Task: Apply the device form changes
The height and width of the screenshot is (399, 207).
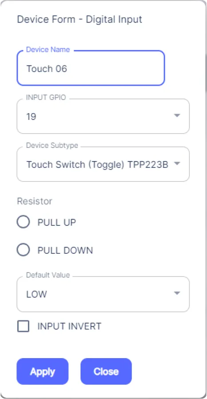Action: [43, 371]
